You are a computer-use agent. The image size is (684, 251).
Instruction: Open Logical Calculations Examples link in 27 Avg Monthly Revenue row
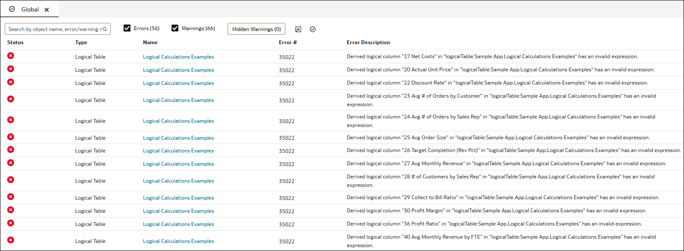coord(178,164)
